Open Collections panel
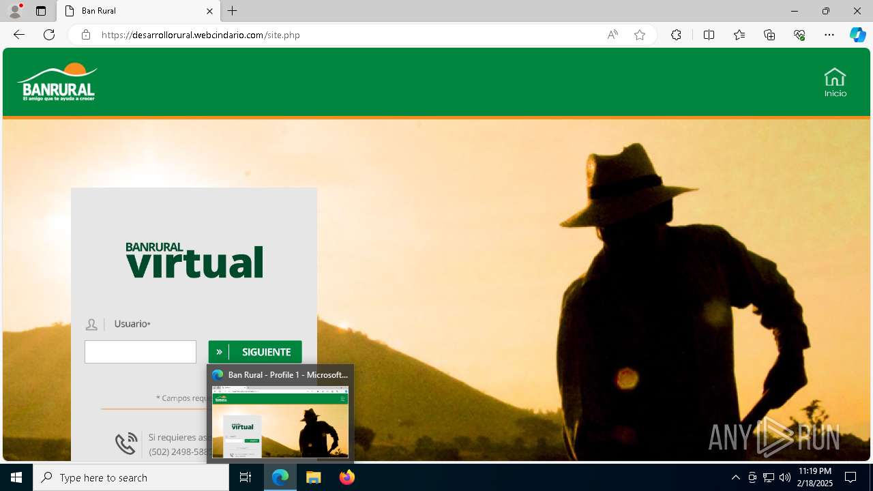The width and height of the screenshot is (873, 491). 769,35
